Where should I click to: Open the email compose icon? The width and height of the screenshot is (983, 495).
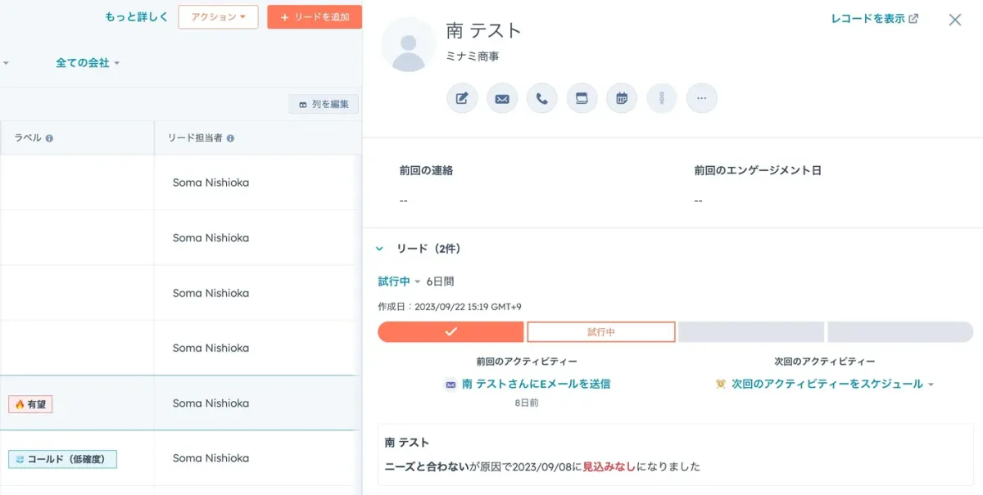(x=502, y=97)
